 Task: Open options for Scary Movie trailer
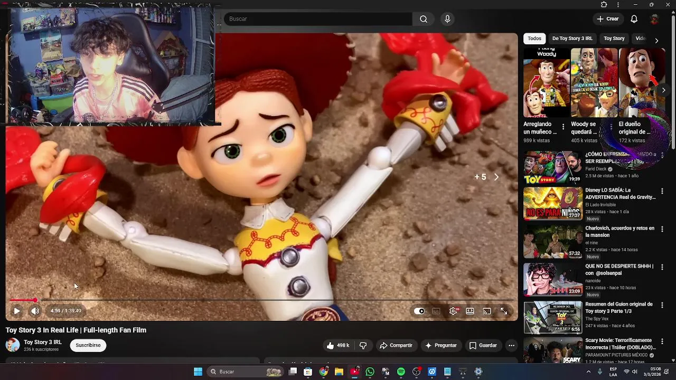tap(662, 341)
